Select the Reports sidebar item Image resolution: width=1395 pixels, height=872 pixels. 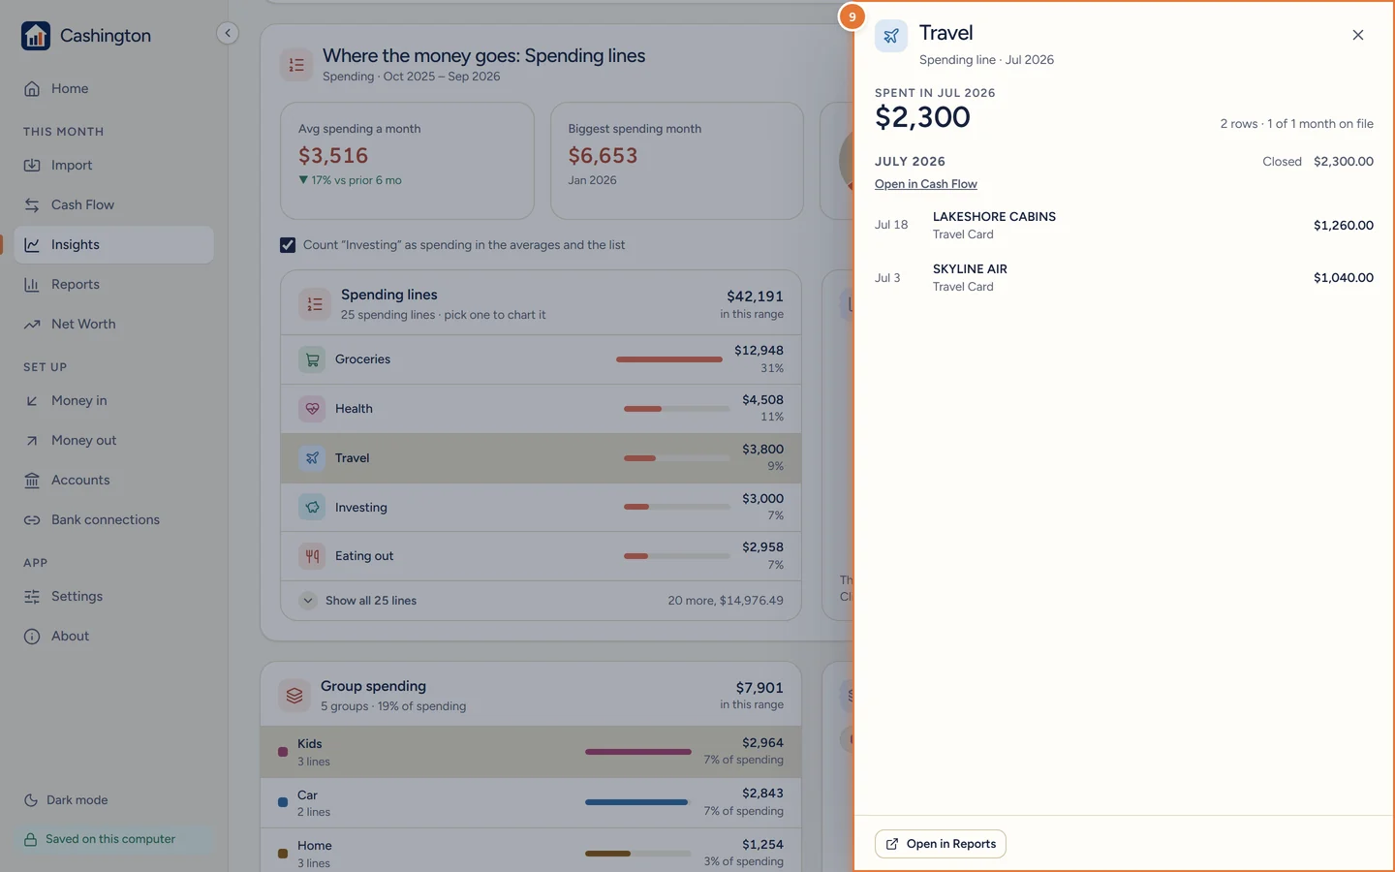113,285
